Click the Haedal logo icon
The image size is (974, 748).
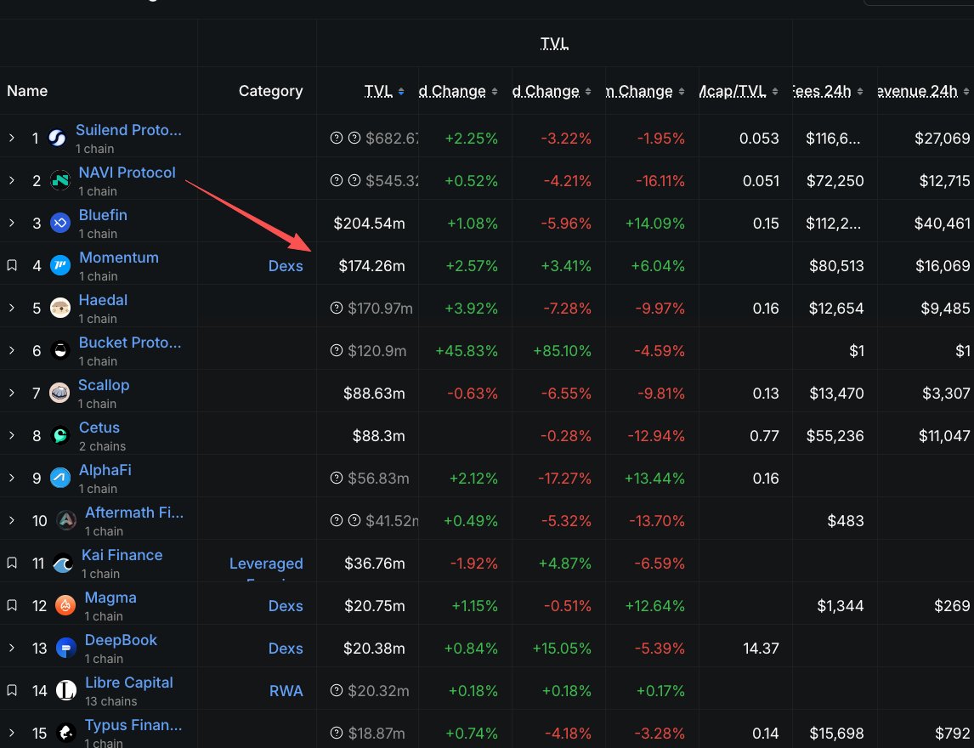60,309
